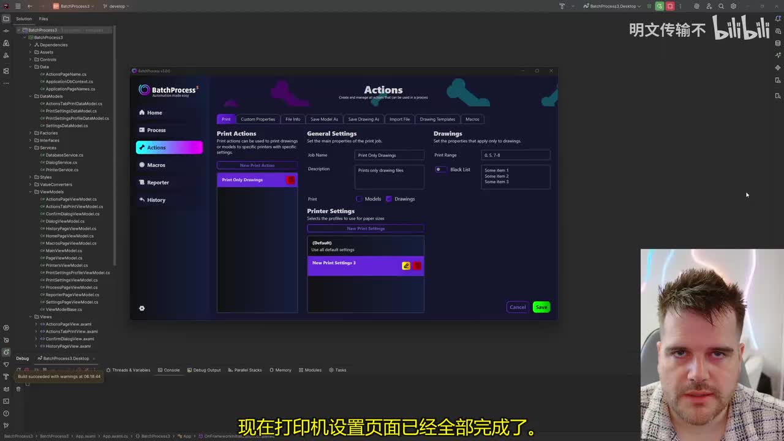The height and width of the screenshot is (441, 784).
Task: Expand the Dependencies node
Action: pyautogui.click(x=29, y=45)
